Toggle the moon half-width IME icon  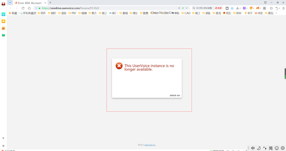pyautogui.click(x=259, y=148)
